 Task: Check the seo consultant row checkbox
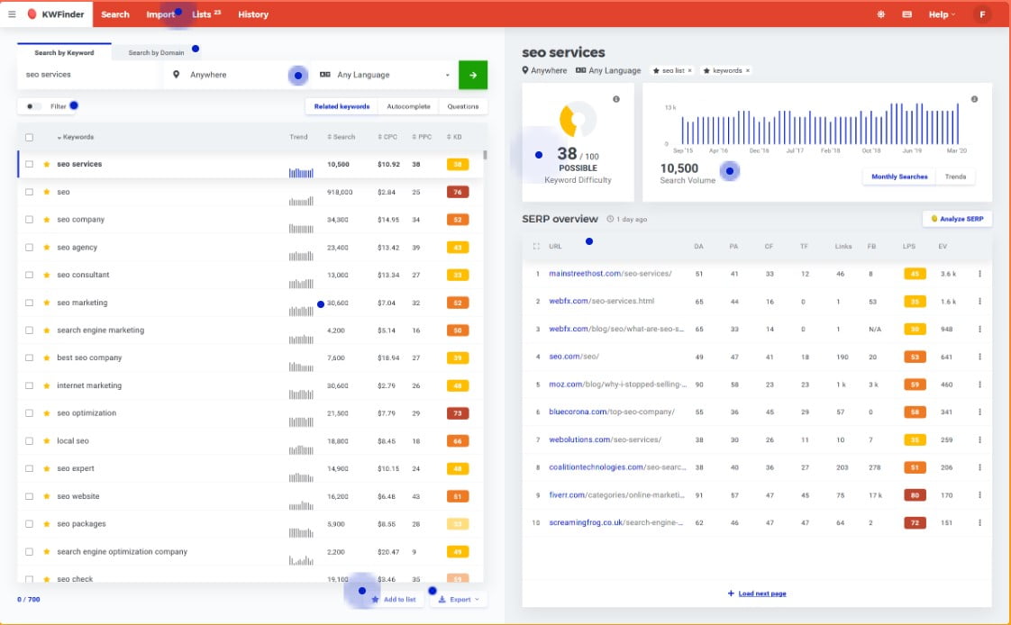click(29, 276)
